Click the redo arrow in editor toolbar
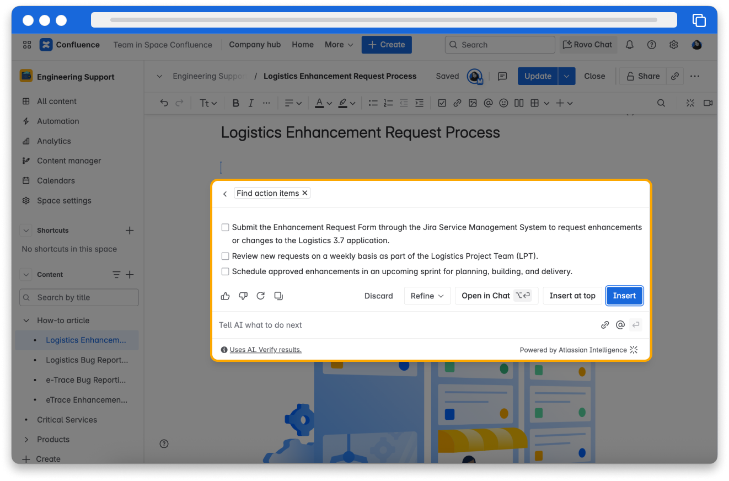Viewport: 729px width, 481px height. point(179,103)
